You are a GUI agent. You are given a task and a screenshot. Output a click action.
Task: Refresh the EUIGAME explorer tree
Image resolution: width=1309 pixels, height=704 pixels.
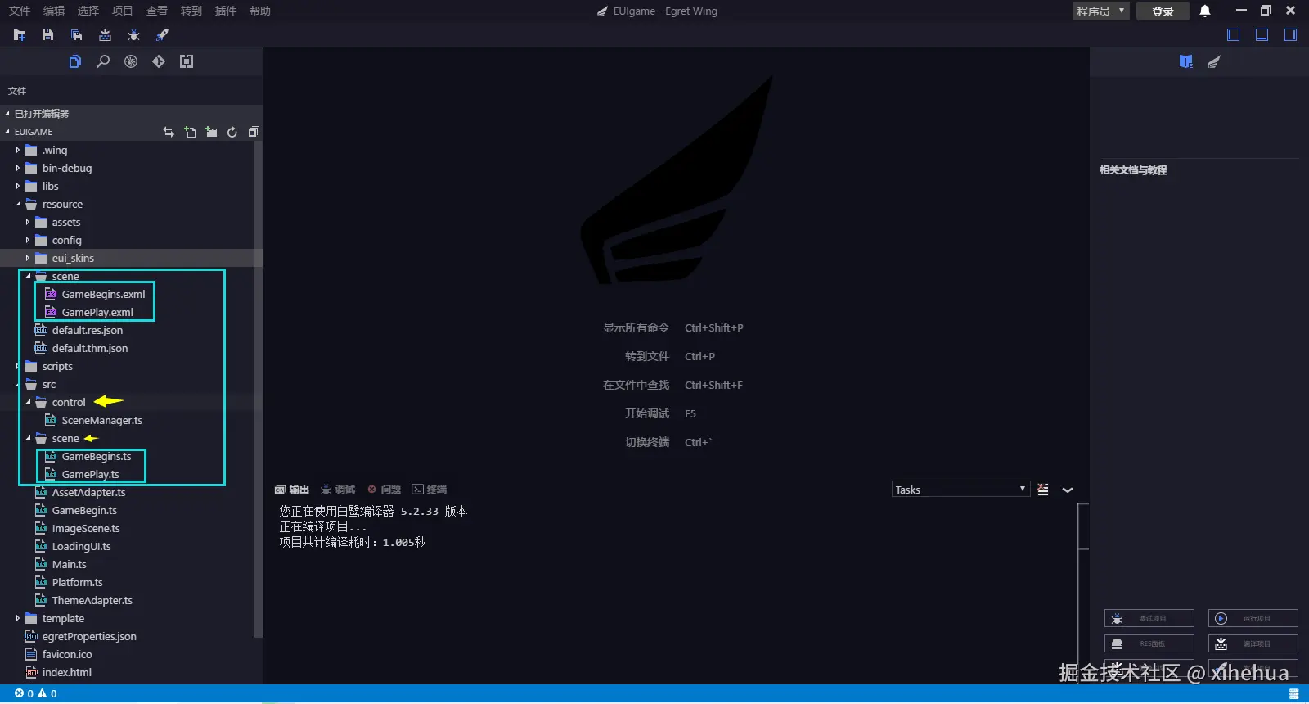[x=232, y=132]
